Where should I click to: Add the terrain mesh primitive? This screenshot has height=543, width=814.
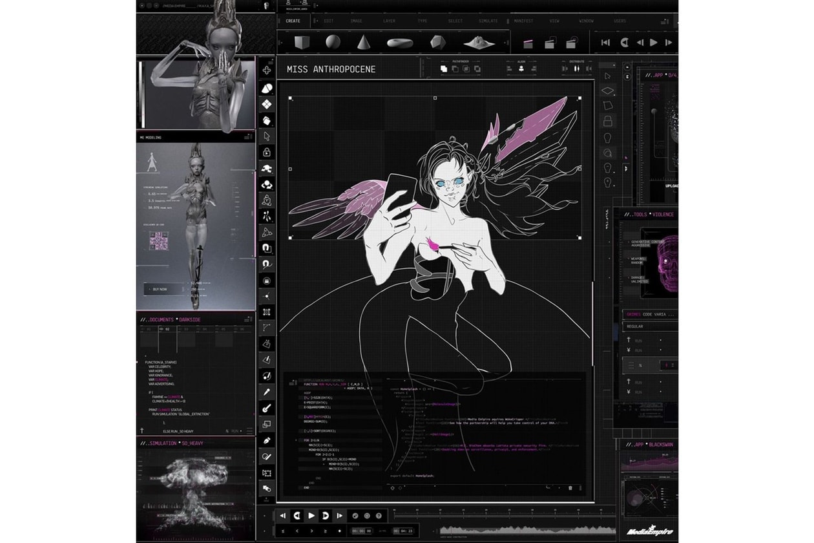click(479, 43)
